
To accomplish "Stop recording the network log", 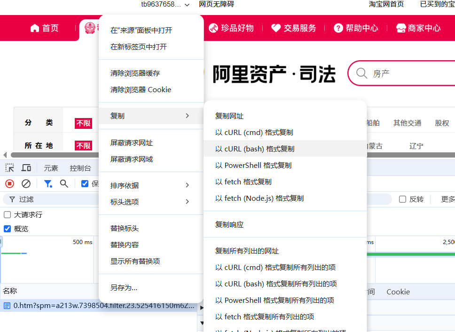I will pos(9,184).
